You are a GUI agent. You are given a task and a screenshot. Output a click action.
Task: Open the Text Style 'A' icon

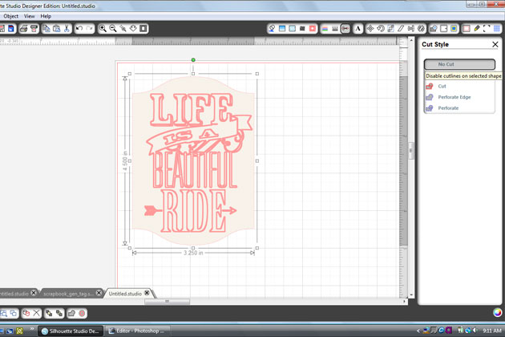tap(358, 29)
